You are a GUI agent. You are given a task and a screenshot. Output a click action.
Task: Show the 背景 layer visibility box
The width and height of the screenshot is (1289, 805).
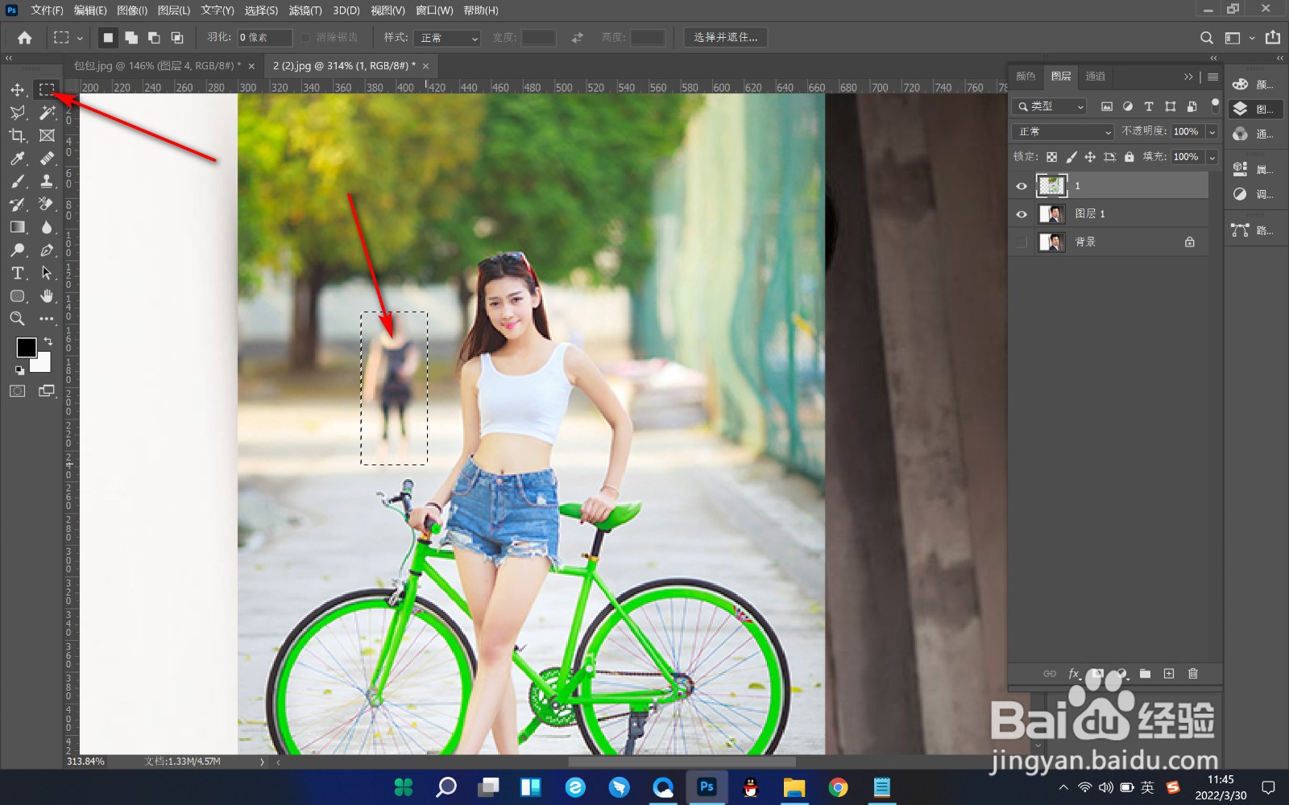pyautogui.click(x=1022, y=242)
